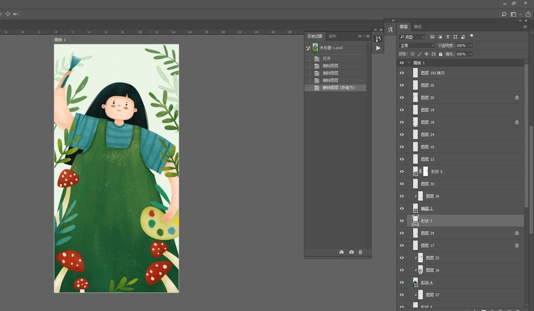534x311 pixels.
Task: Switch to the 历史记录 tab
Action: click(x=314, y=36)
